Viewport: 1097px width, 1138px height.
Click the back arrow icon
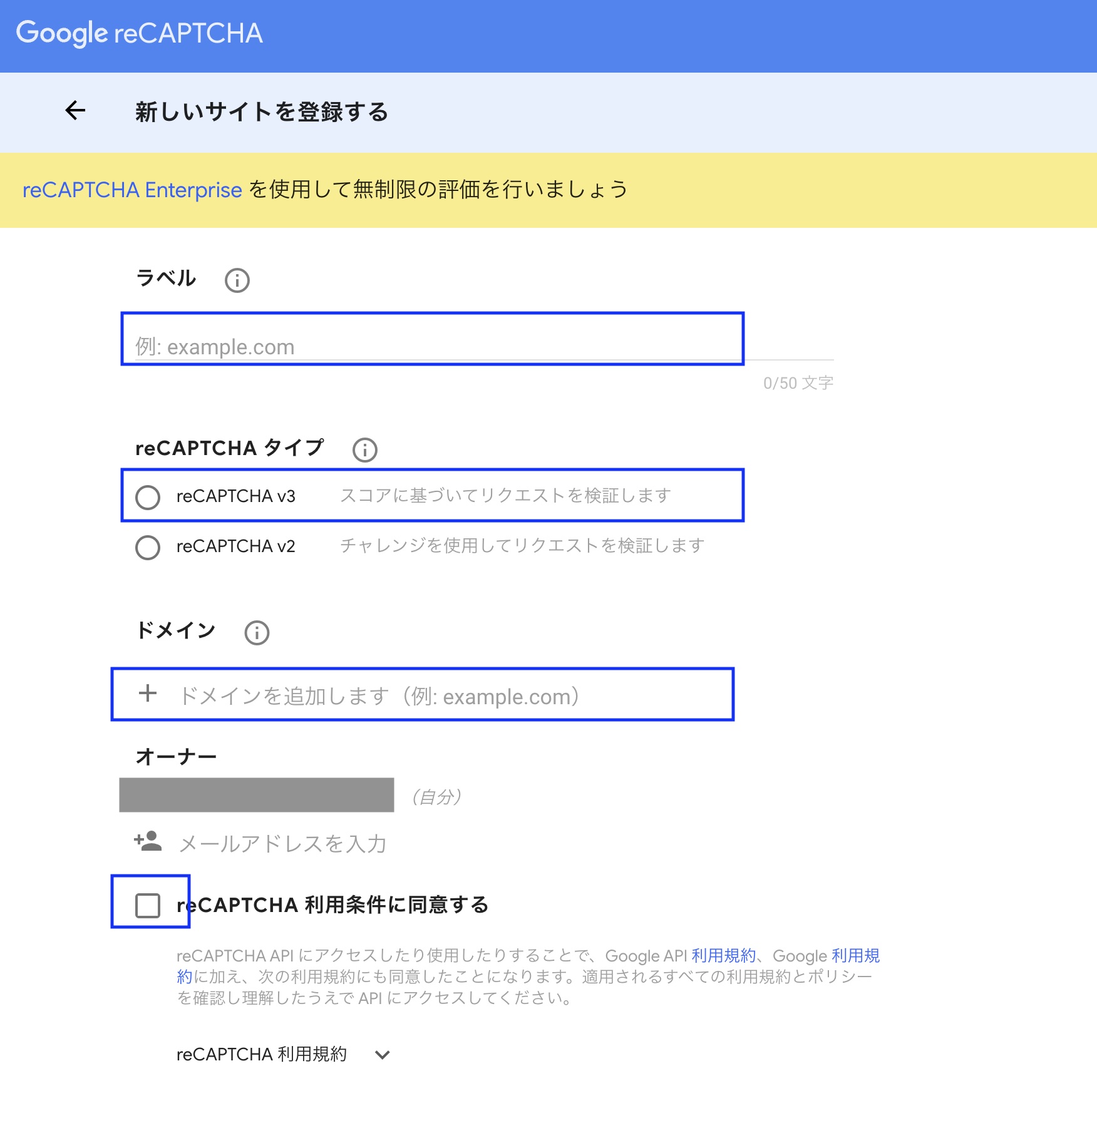75,111
